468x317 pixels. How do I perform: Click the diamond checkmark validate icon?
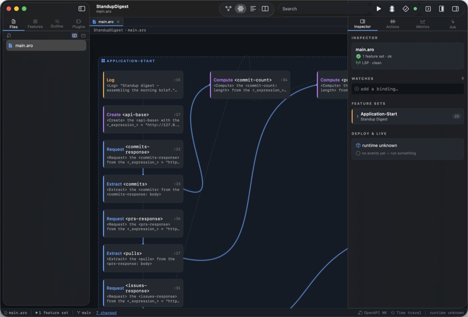point(405,9)
